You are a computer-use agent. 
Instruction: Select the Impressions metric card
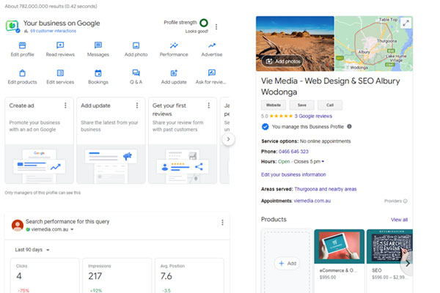117,275
